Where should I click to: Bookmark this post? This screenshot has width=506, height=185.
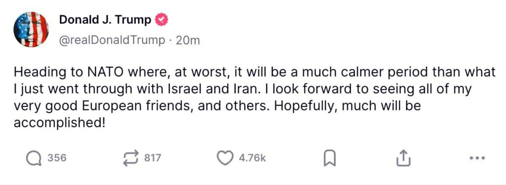tap(330, 158)
